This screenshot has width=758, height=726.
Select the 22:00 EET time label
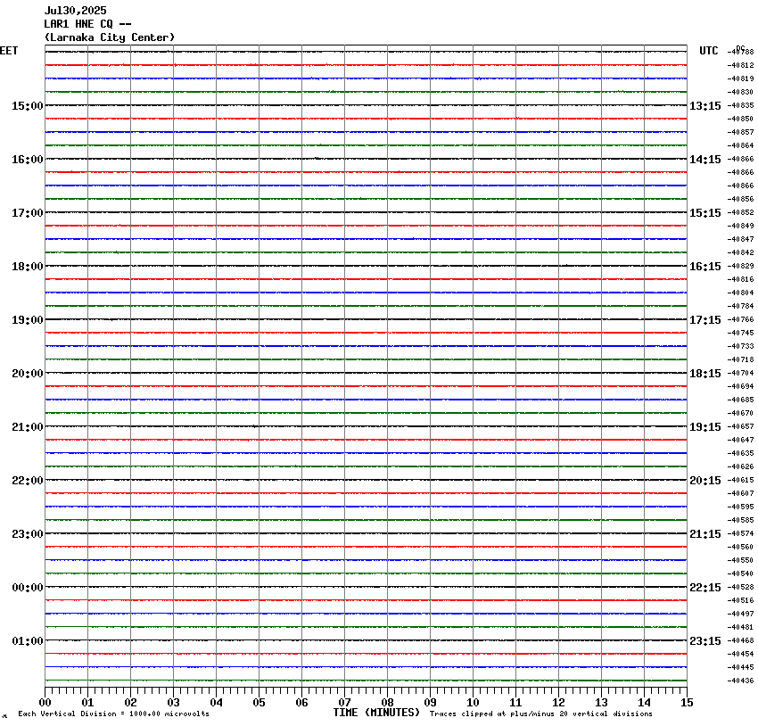(x=28, y=481)
